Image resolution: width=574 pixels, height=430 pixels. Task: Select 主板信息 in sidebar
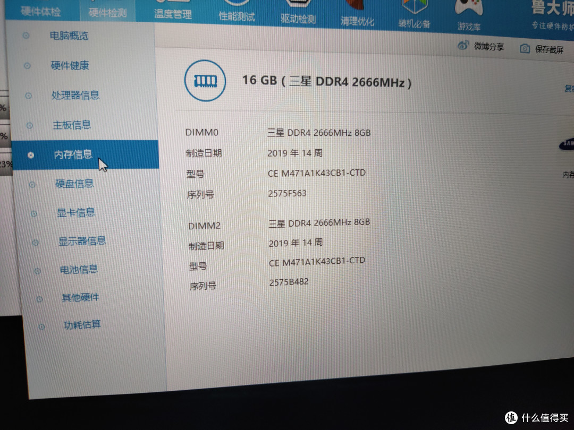(x=72, y=125)
